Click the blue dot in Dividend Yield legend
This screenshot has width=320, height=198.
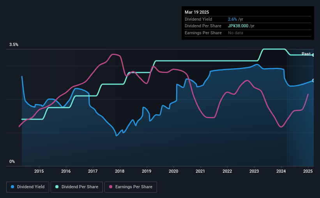12,187
